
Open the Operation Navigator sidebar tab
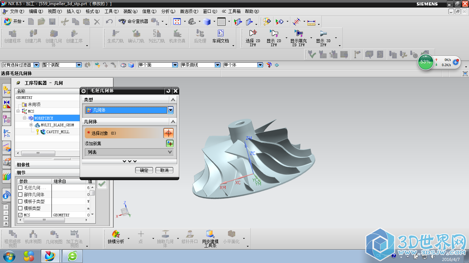point(6,133)
